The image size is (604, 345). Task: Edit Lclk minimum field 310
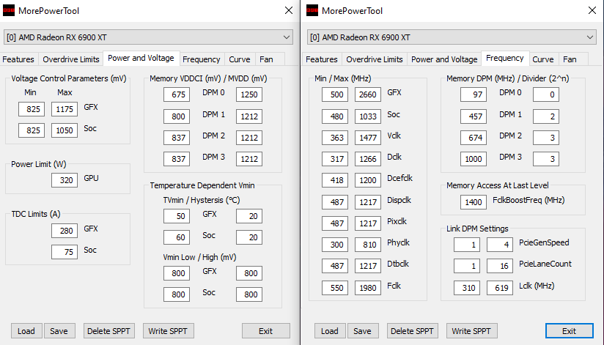[467, 288]
